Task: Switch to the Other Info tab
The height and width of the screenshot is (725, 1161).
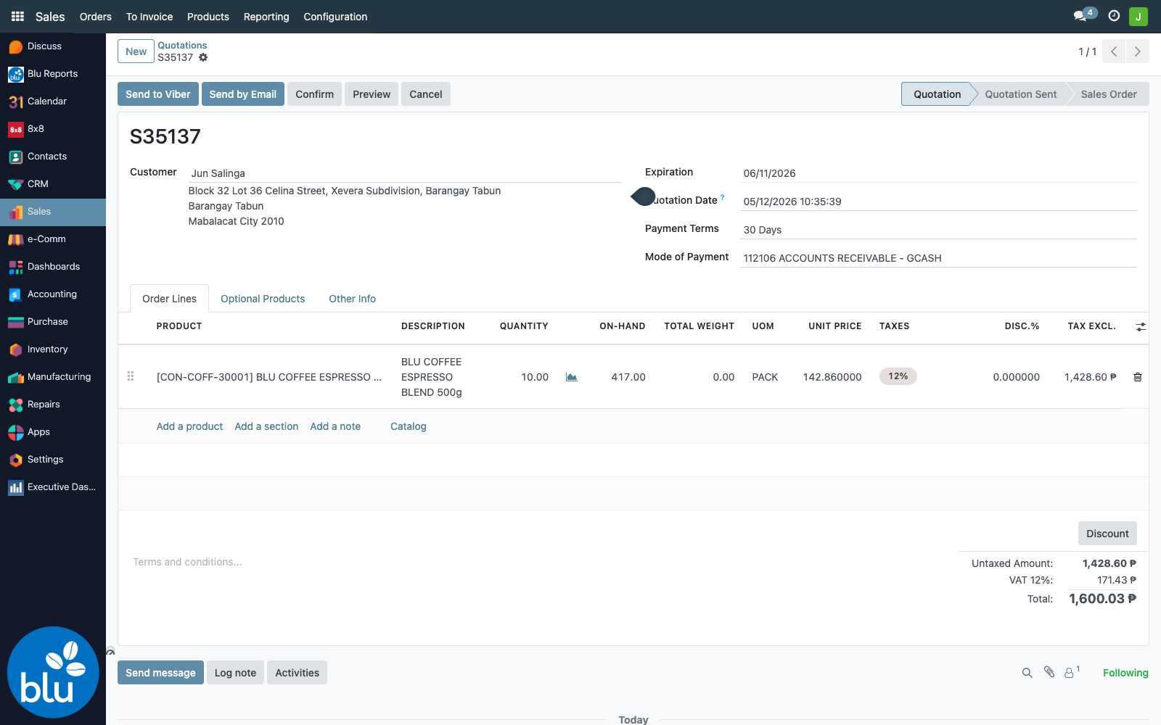Action: tap(353, 299)
